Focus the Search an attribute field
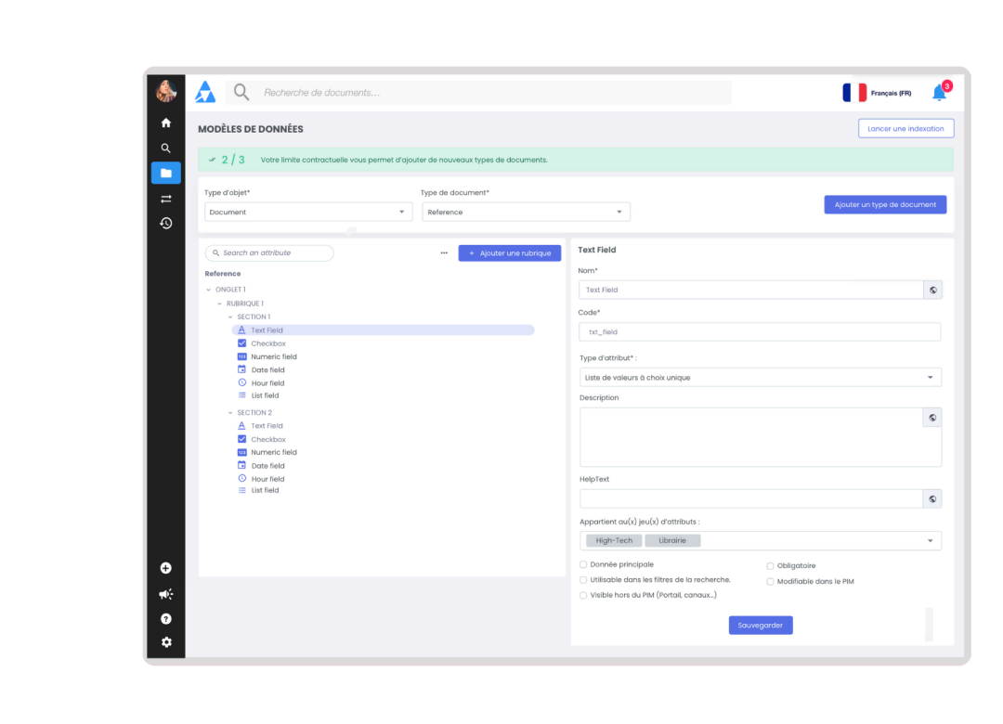The height and width of the screenshot is (724, 1003). (269, 252)
